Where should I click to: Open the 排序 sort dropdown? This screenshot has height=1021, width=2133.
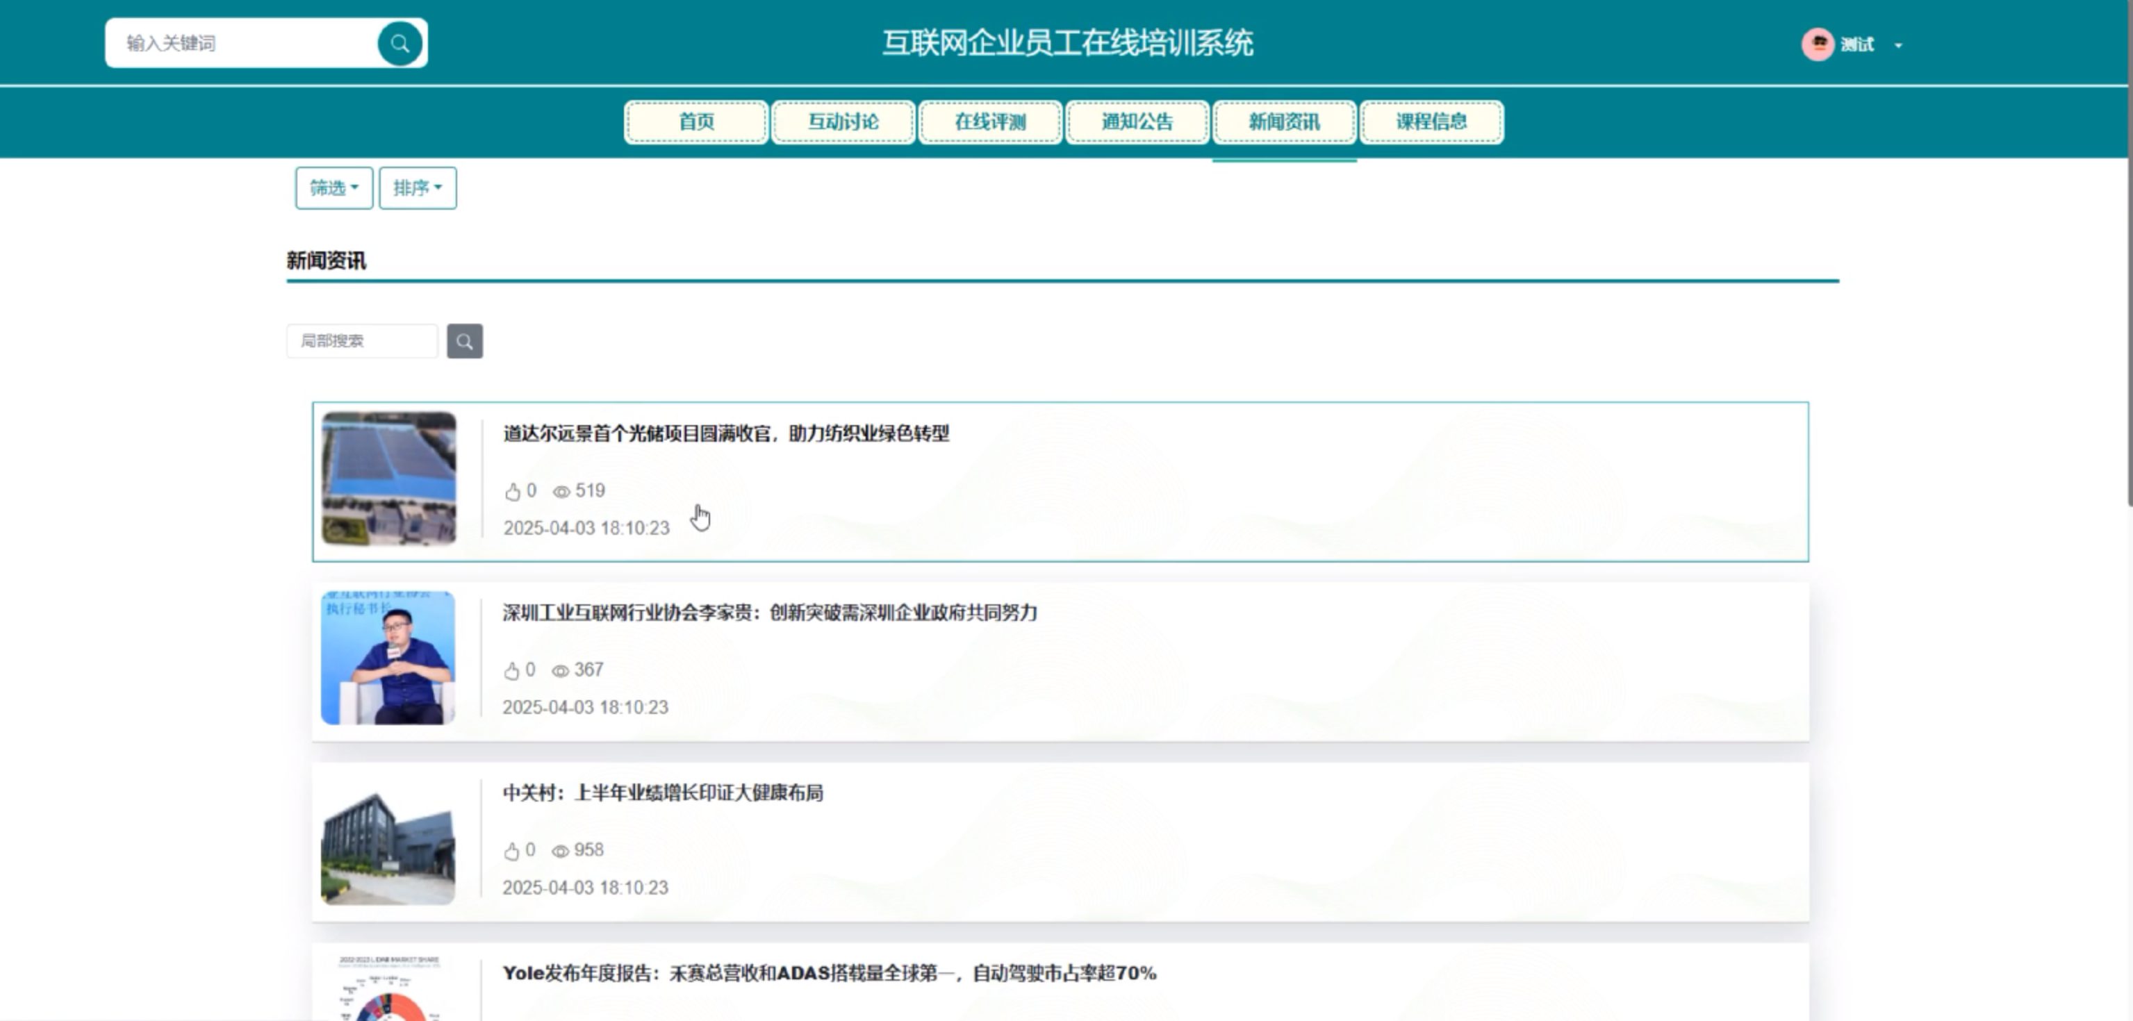tap(418, 188)
